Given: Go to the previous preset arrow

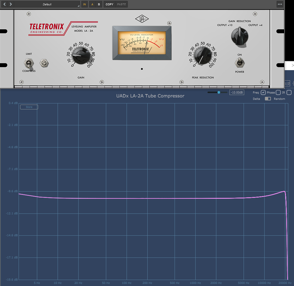Looking at the screenshot, I should 4,4.
